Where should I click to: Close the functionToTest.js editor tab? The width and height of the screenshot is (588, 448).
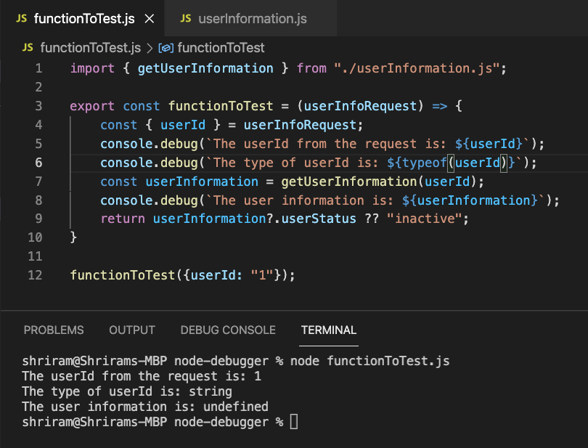coord(150,19)
